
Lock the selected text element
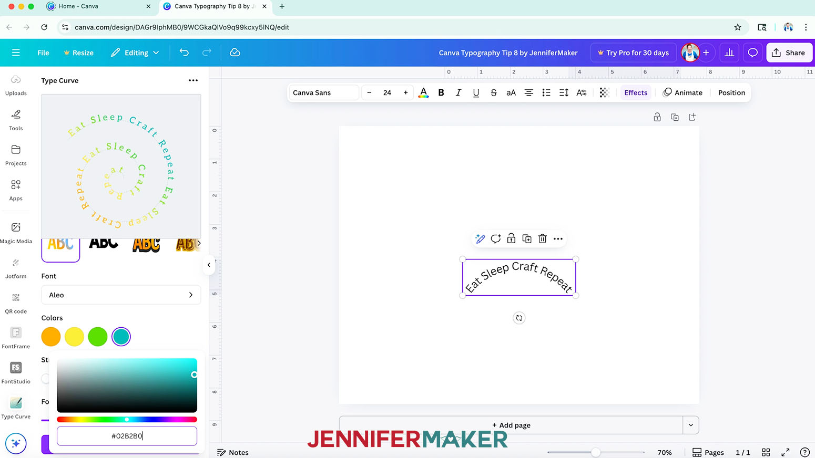pos(511,239)
